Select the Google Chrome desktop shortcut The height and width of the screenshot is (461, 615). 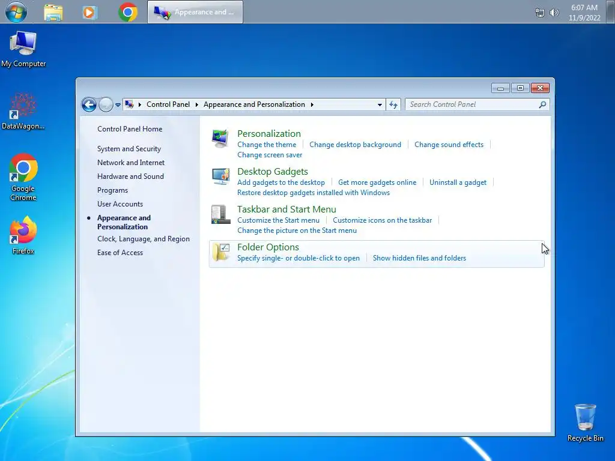click(x=23, y=177)
